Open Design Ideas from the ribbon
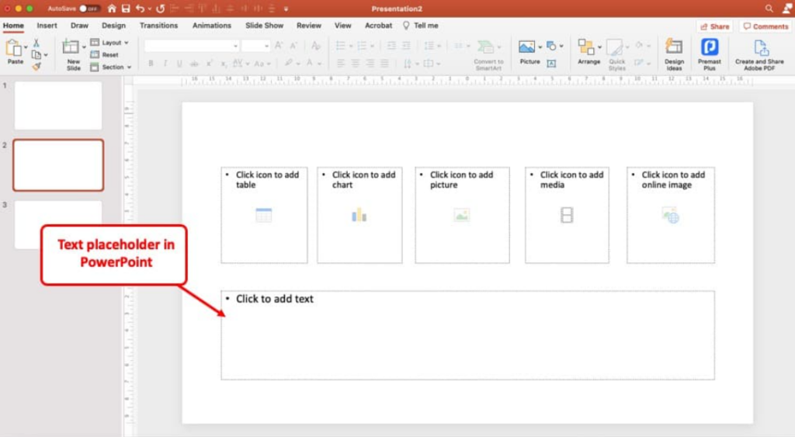The image size is (795, 437). coord(674,53)
